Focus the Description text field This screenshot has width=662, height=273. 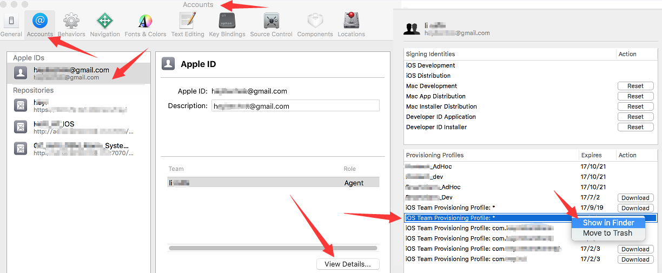[295, 106]
